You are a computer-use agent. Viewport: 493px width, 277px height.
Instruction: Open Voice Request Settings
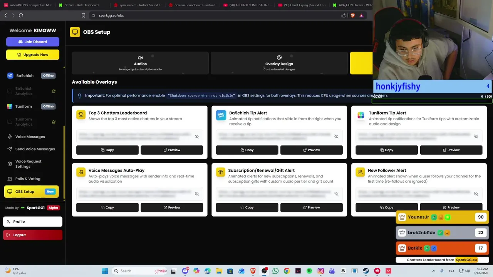[31, 164]
